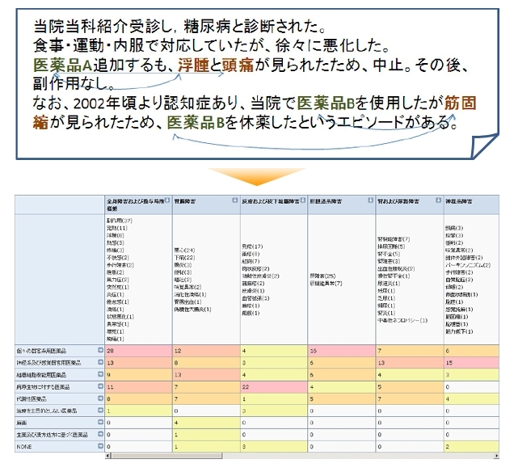Select the 個々の器官系用医薬品 row label
Screen dimensions: 514x472
pyautogui.click(x=41, y=351)
